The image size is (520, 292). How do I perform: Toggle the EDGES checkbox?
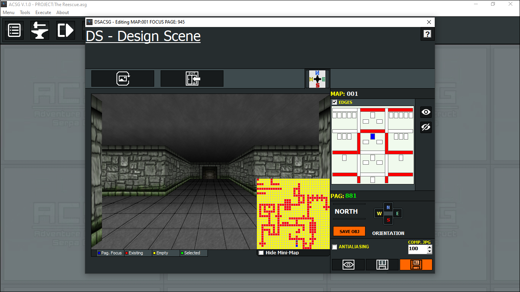[335, 102]
